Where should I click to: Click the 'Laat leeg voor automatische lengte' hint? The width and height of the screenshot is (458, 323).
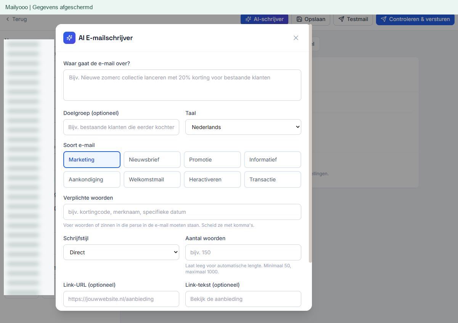[x=238, y=269]
